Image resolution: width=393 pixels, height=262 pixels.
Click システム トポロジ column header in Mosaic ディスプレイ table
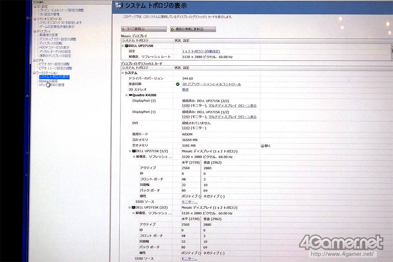coord(135,41)
